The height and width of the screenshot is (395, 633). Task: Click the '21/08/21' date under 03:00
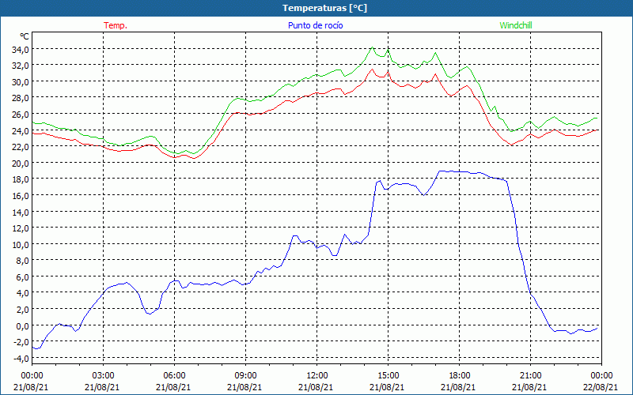(x=102, y=387)
